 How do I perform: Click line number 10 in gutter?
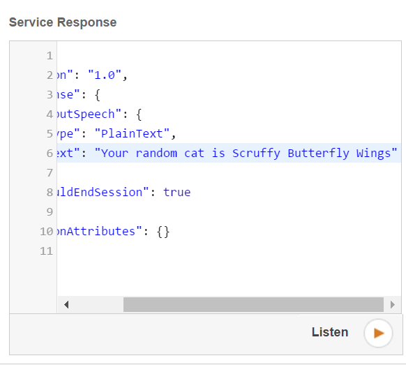pos(46,232)
